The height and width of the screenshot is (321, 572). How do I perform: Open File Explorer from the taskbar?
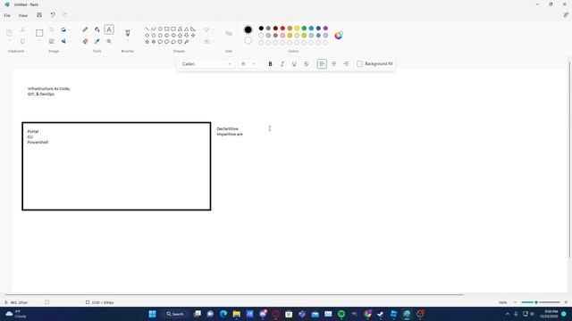(x=236, y=314)
